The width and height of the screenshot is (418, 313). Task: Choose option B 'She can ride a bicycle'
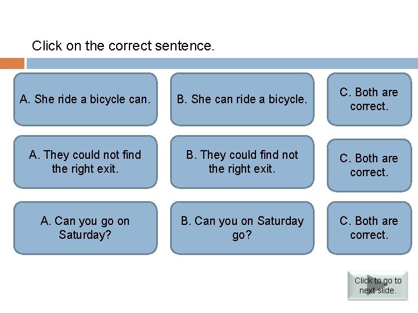click(242, 99)
